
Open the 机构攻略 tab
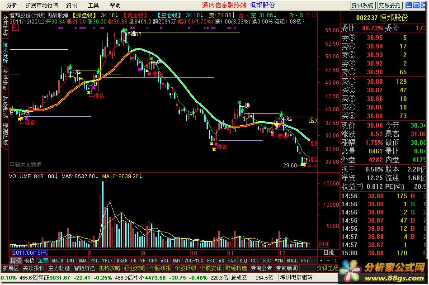point(110,268)
